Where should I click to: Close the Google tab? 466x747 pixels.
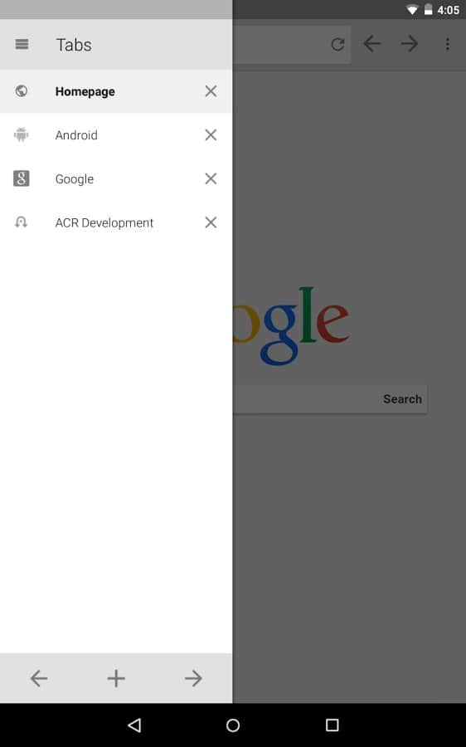(211, 178)
